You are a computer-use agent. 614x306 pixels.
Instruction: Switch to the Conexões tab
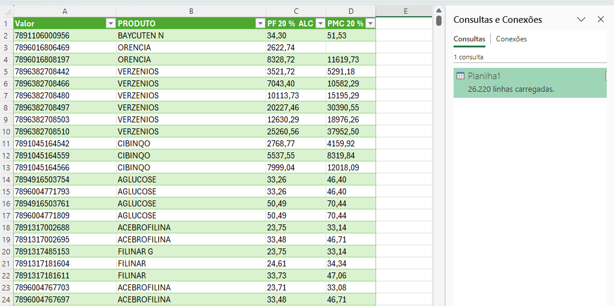click(x=511, y=39)
